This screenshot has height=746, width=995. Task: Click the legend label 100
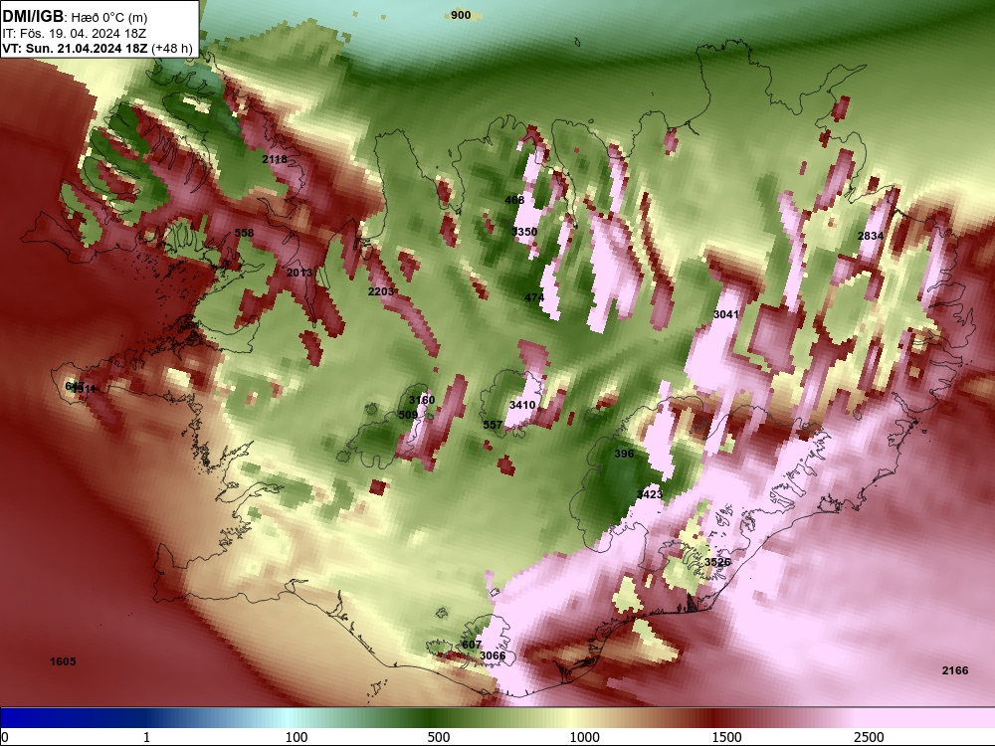[x=297, y=737]
